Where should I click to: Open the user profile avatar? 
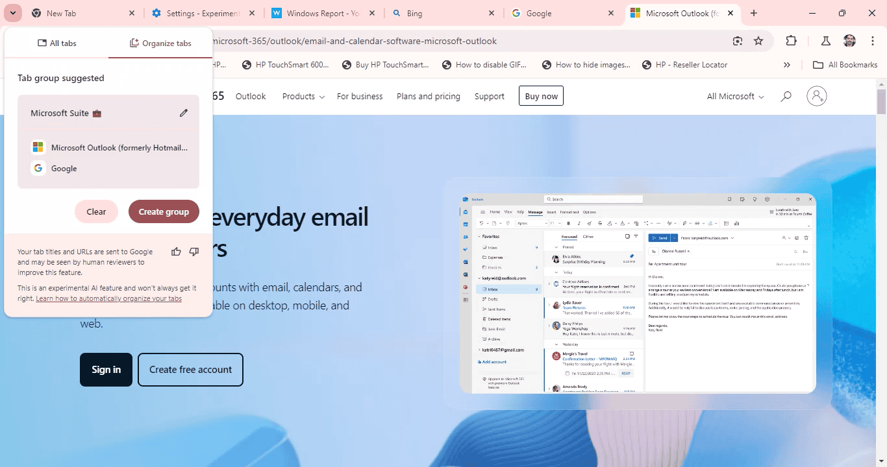tap(849, 41)
